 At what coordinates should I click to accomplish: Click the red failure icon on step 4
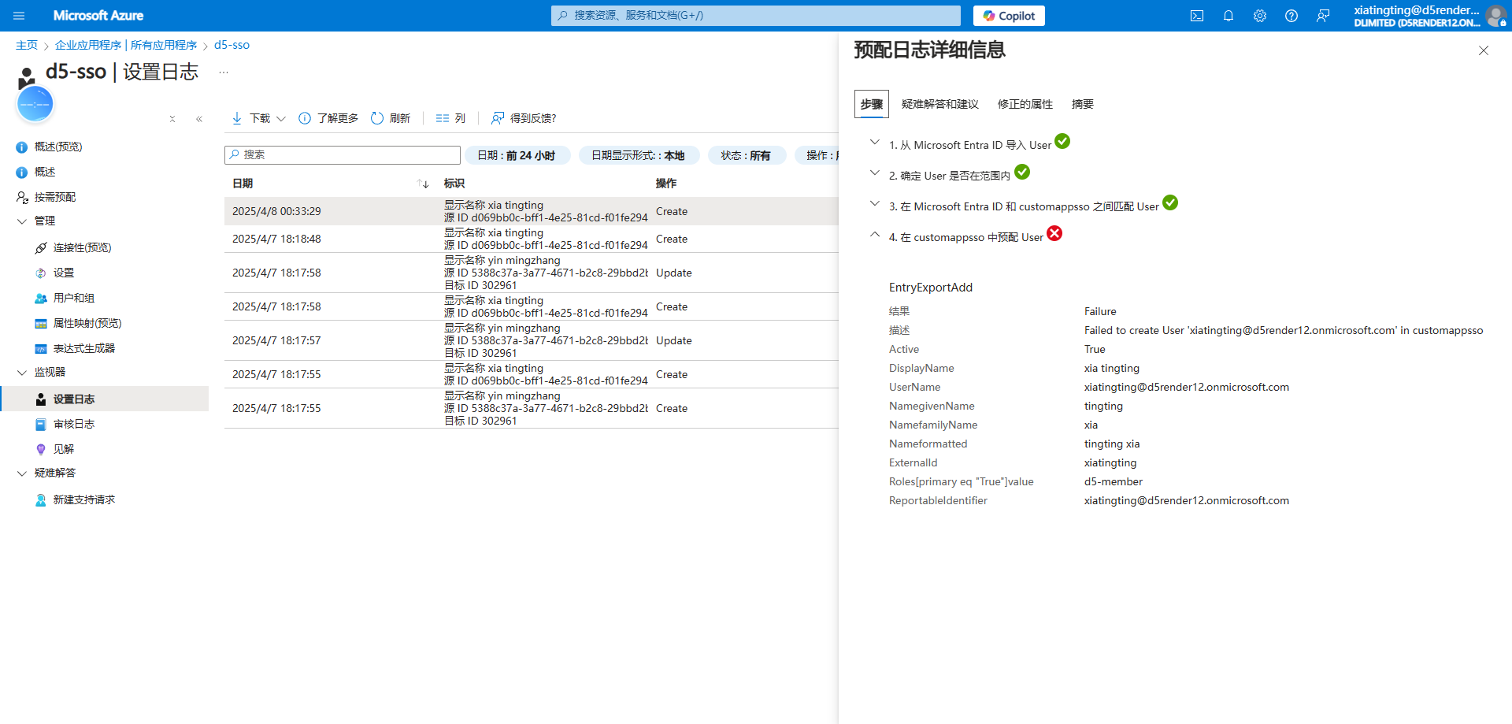1054,233
